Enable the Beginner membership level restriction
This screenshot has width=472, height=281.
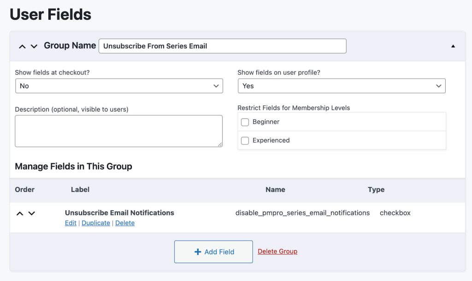pyautogui.click(x=245, y=121)
